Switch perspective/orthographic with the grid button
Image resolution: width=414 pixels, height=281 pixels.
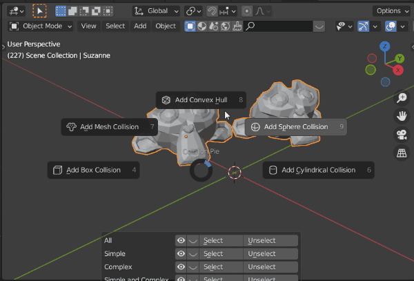[x=402, y=153]
